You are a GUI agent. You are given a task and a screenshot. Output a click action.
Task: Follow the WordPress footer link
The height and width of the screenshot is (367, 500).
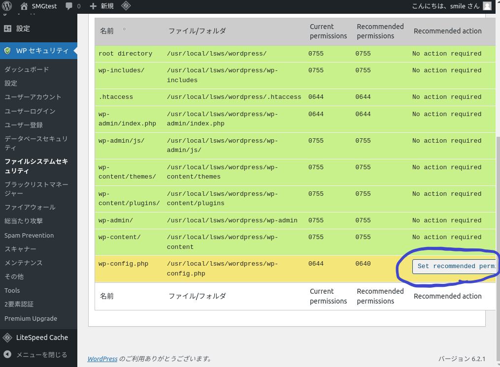(102, 359)
